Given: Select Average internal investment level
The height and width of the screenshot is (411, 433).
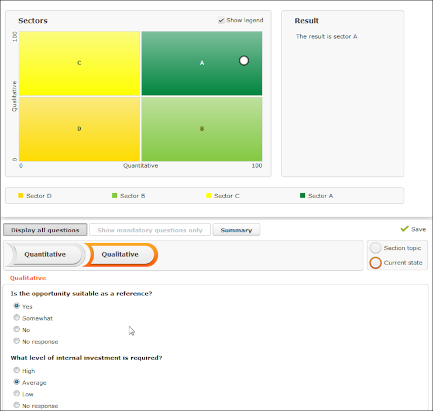Looking at the screenshot, I should [x=16, y=382].
